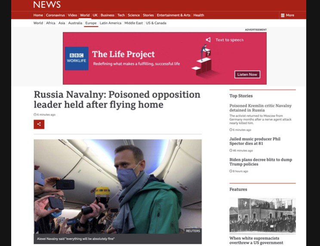Click The Life Project ad headline
Screen dimensions: 320x246
coord(123,54)
